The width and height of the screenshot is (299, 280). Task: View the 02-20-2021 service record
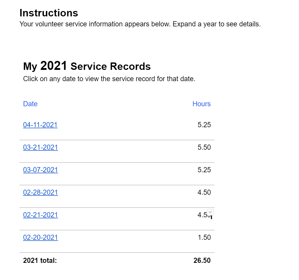(x=41, y=238)
